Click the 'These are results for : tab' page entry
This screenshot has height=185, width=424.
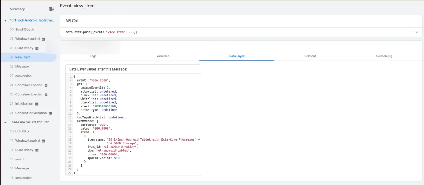(30, 122)
